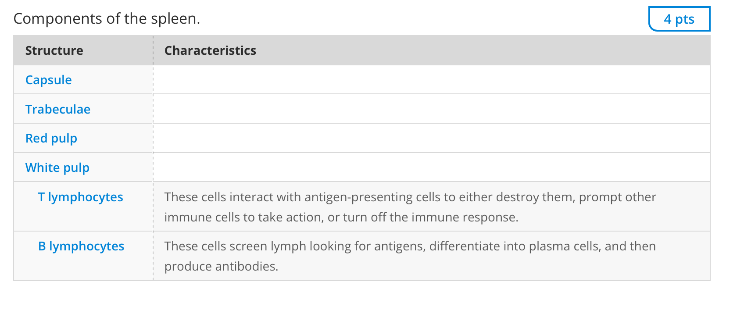744x321 pixels.
Task: Click the 'immune cells to take action' line
Action: [341, 217]
